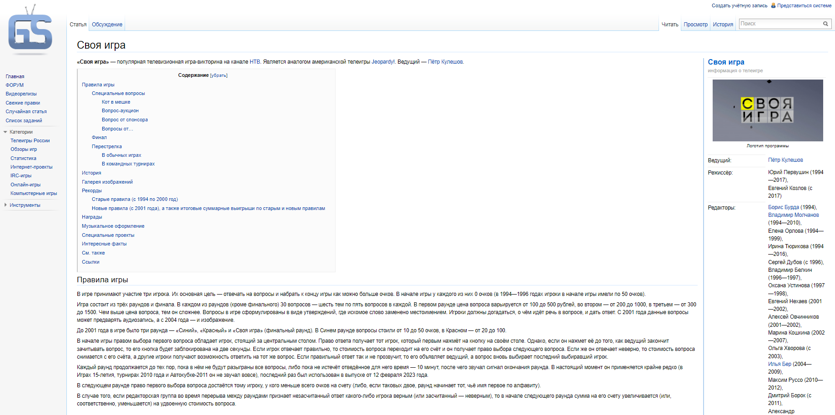Screen dimensions: 835x415
Task: Open Свежие правки in sidebar
Action: 23,103
